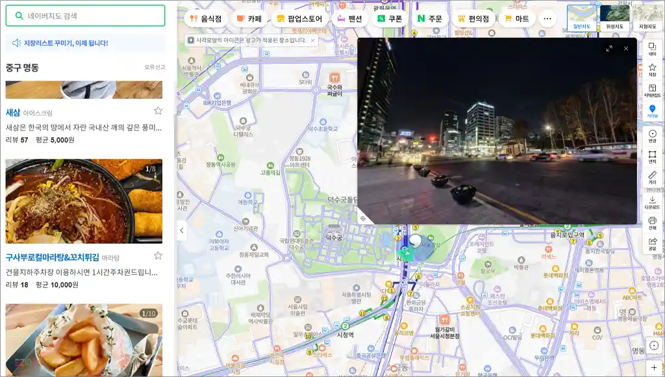Click the 덕수궁돌담길 map label

343,199
